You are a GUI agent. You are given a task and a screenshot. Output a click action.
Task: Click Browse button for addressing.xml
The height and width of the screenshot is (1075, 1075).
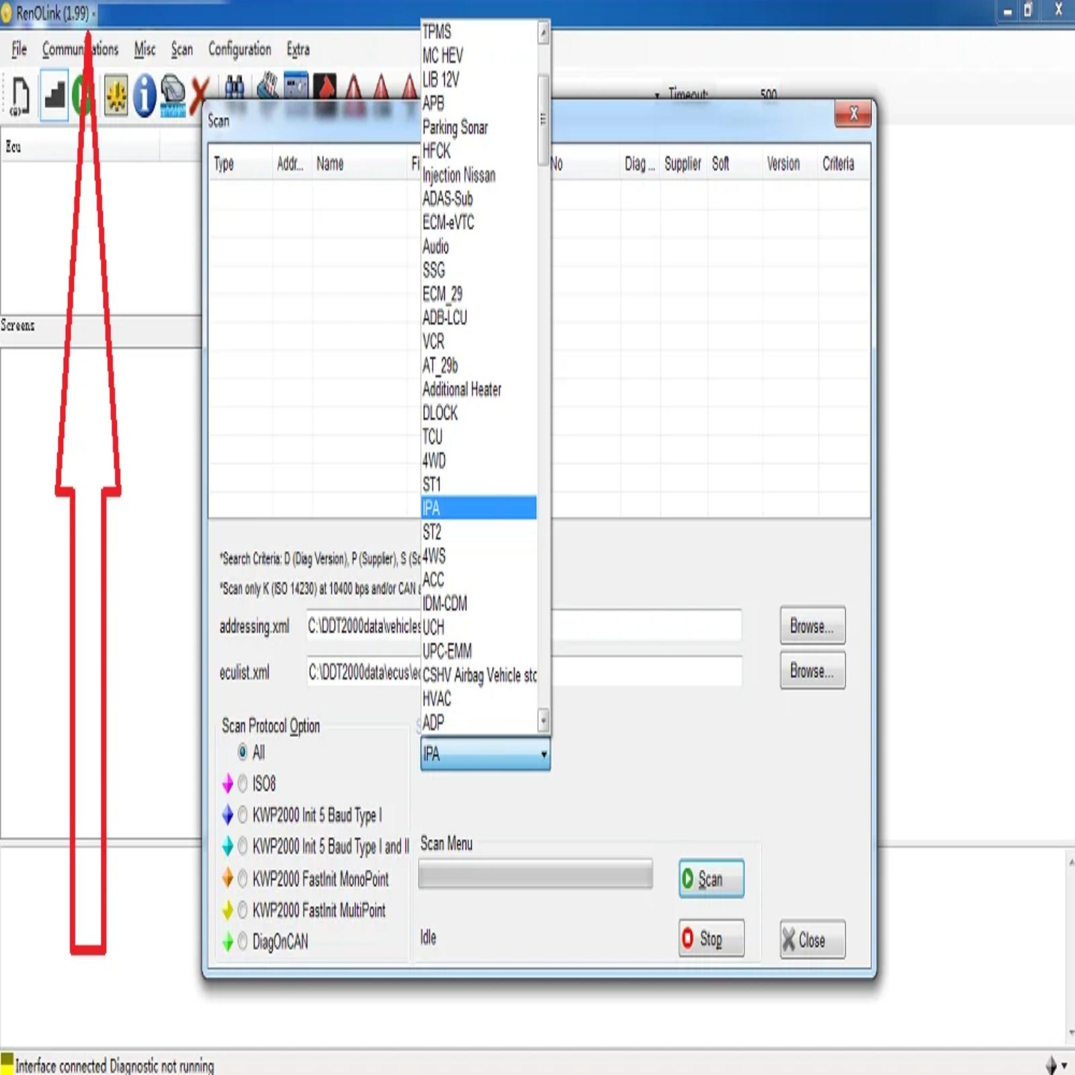pos(812,626)
